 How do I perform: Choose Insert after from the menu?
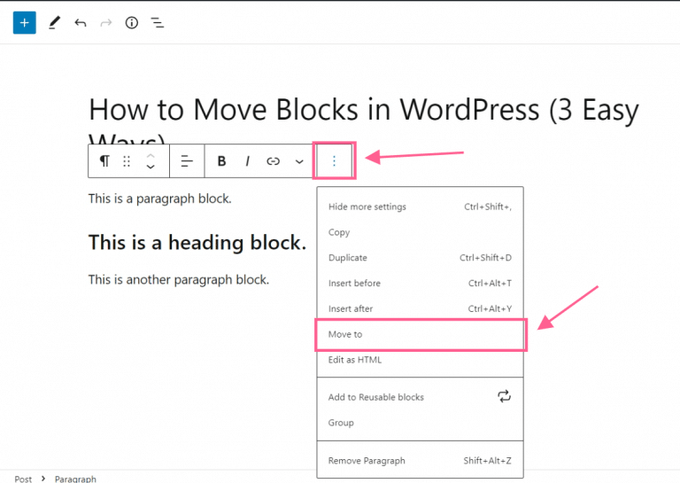pos(420,308)
